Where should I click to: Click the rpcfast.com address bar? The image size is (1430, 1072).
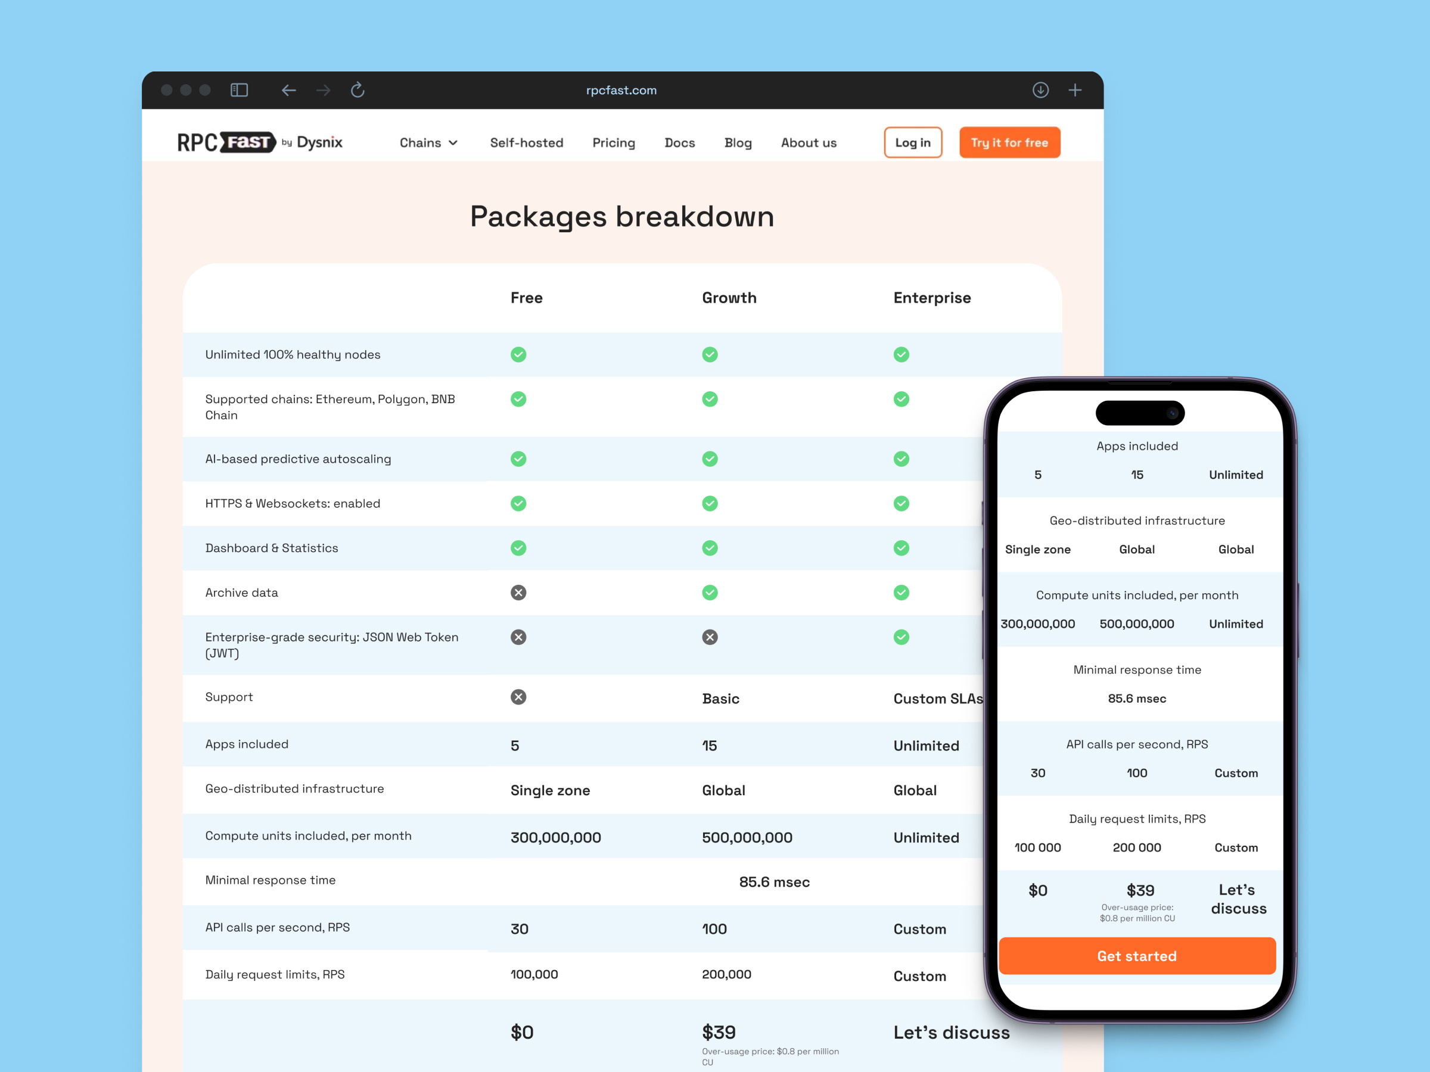coord(621,90)
